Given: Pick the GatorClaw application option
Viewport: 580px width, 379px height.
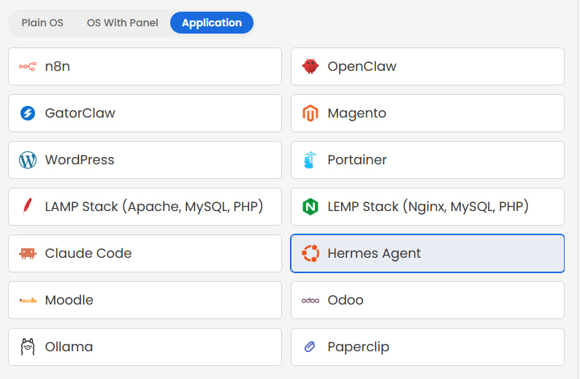Looking at the screenshot, I should pos(145,113).
